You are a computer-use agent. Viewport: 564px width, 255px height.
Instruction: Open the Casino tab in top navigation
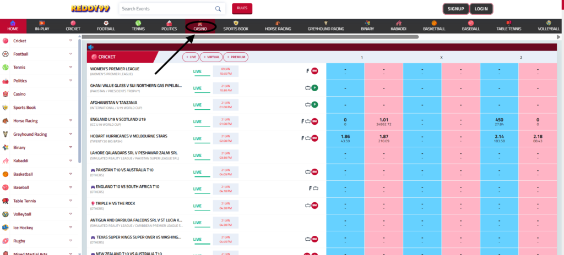coord(200,26)
